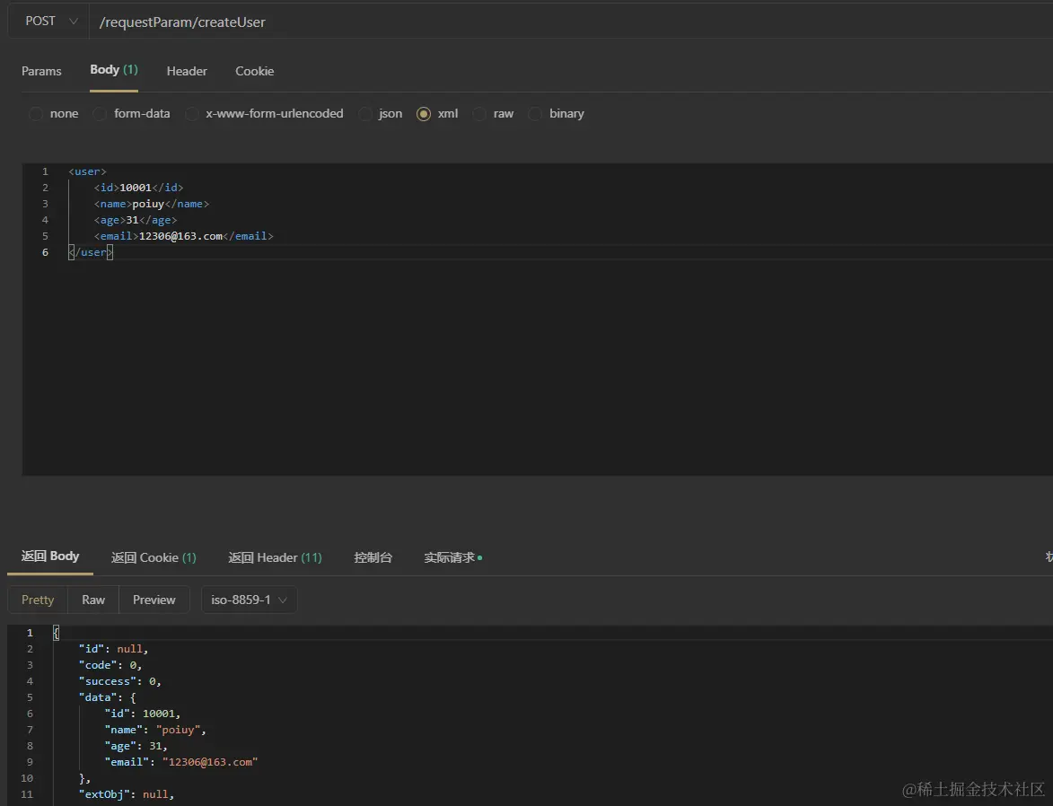The width and height of the screenshot is (1053, 806).
Task: Click the <age>31</age> line
Action: [136, 220]
